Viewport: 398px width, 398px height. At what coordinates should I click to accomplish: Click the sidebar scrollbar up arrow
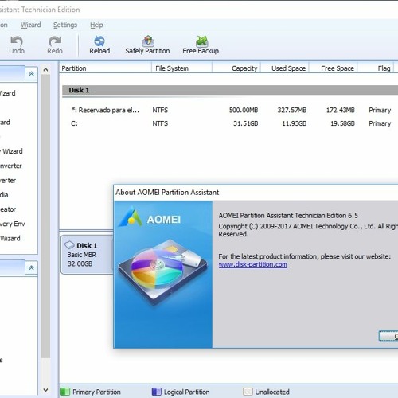tap(45, 70)
